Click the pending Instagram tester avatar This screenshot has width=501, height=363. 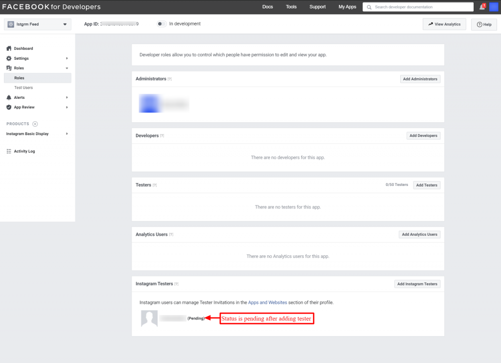[149, 318]
